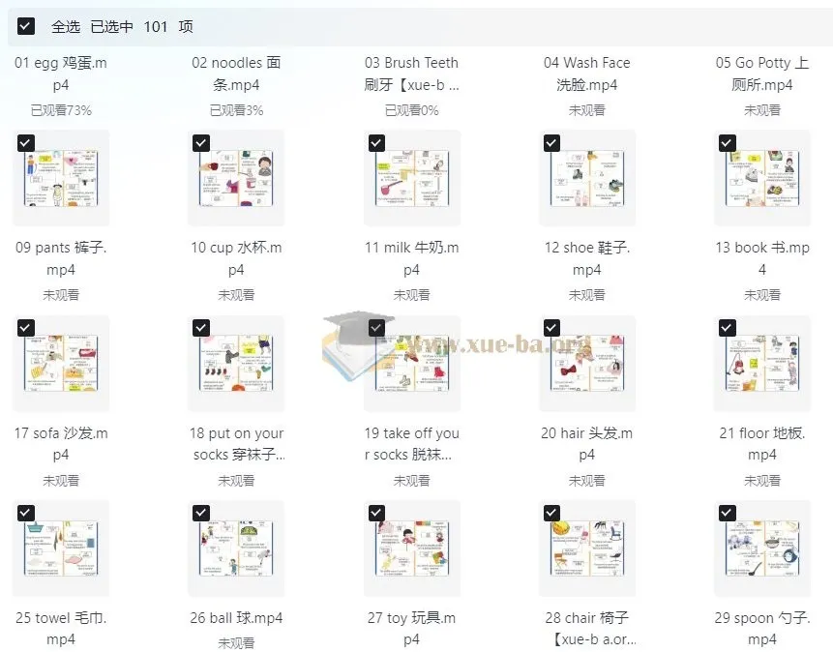Open the 26 ball 球 video thumbnail
This screenshot has height=652, width=833.
[236, 548]
